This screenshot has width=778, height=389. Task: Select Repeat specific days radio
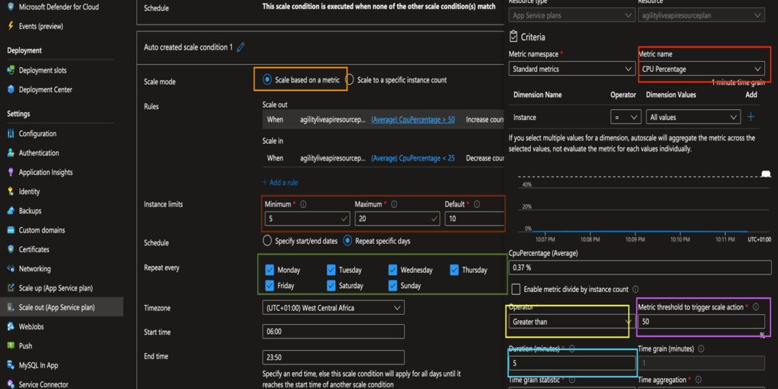click(348, 241)
